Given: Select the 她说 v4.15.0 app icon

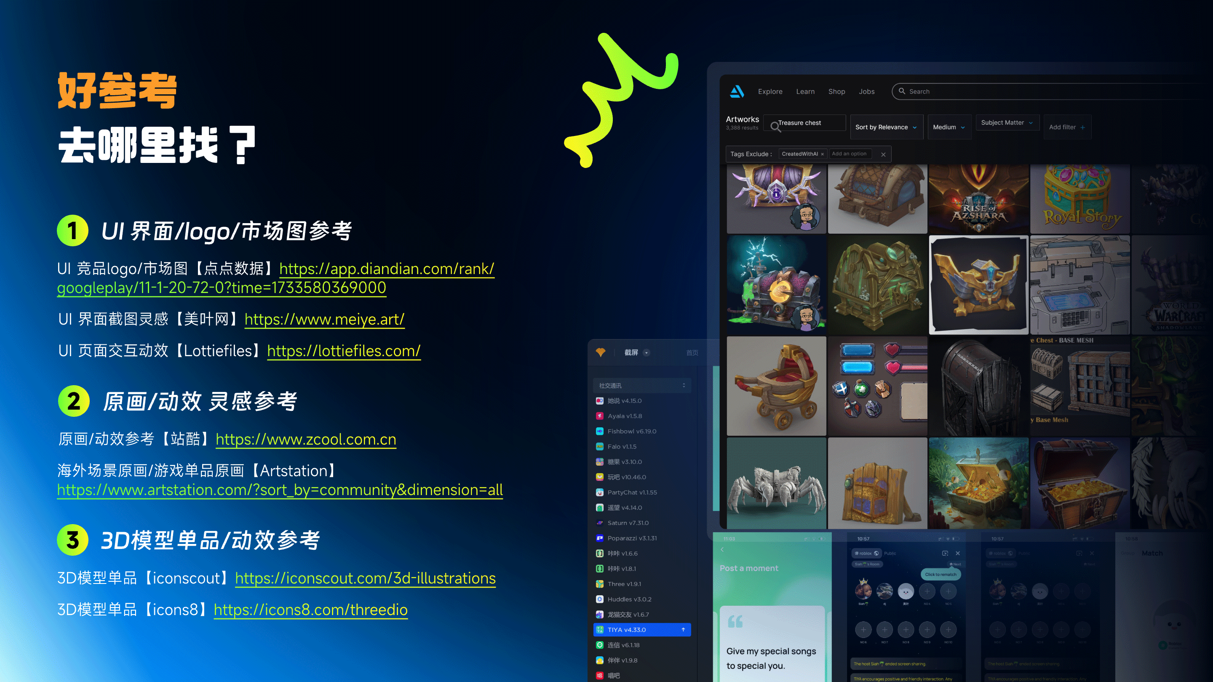Looking at the screenshot, I should [x=599, y=400].
